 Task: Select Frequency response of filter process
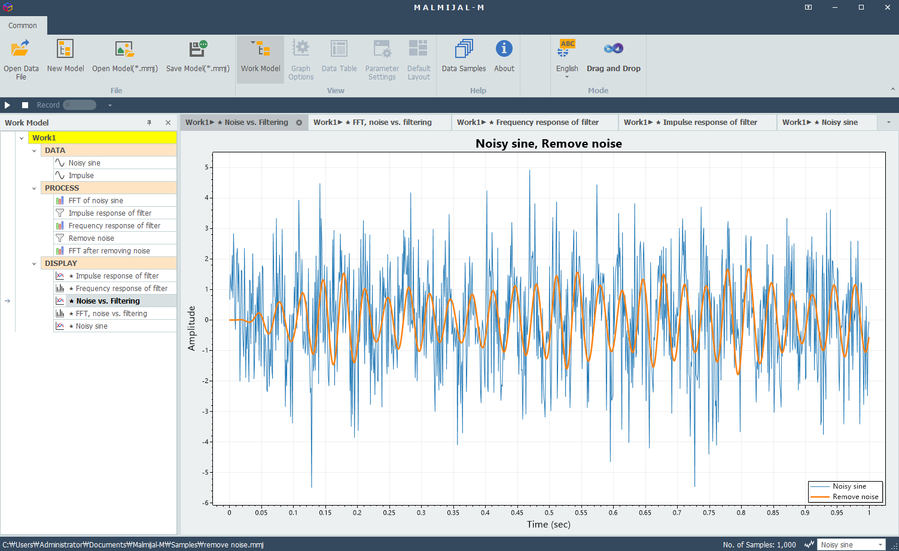[x=115, y=226]
